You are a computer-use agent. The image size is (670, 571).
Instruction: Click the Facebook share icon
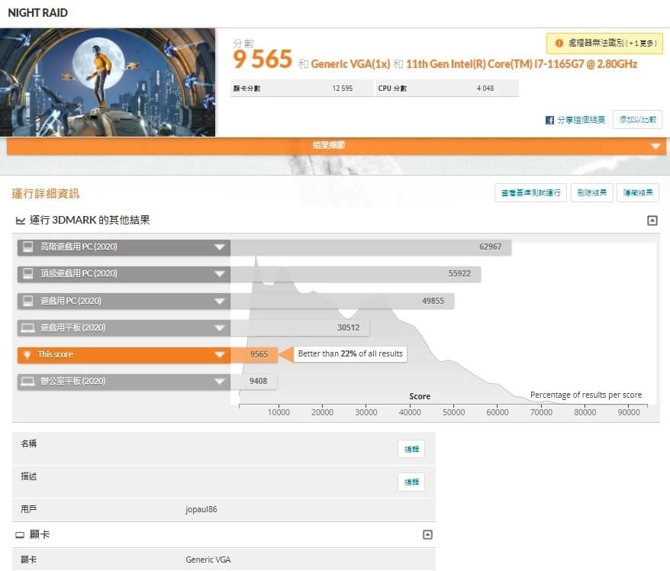549,120
